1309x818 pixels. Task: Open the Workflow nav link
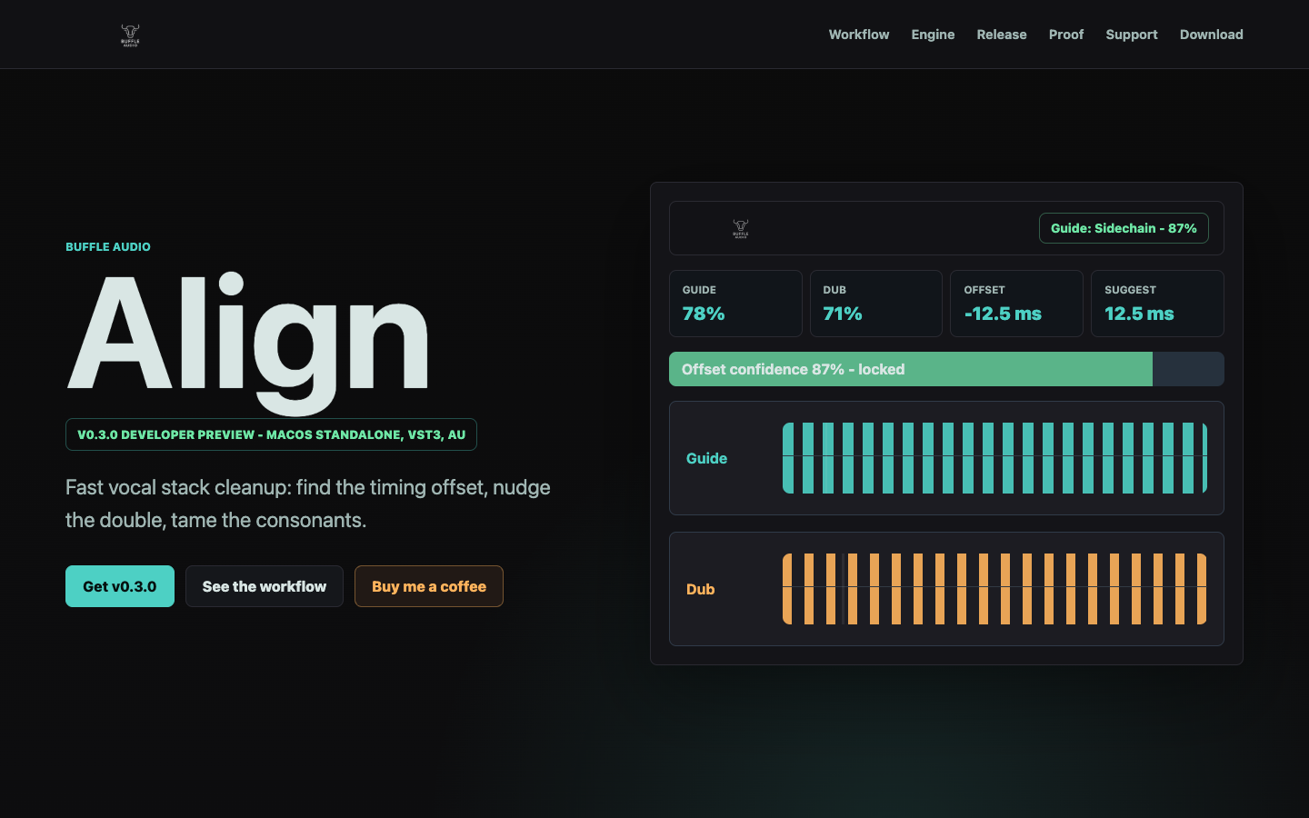click(x=859, y=35)
